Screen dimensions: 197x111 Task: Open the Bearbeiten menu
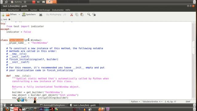[14, 10]
